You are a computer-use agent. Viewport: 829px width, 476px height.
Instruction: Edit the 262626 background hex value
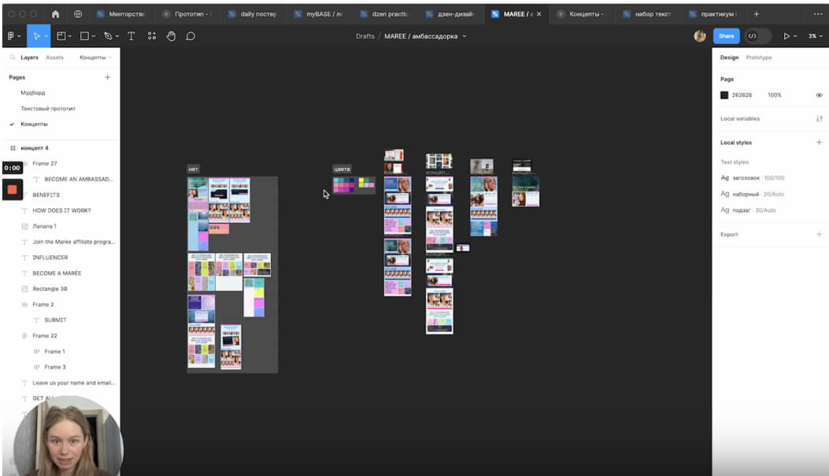pyautogui.click(x=742, y=95)
